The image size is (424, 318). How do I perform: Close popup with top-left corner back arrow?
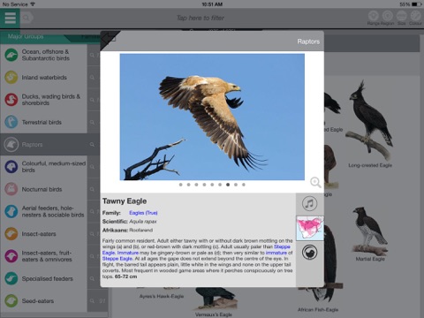click(110, 39)
